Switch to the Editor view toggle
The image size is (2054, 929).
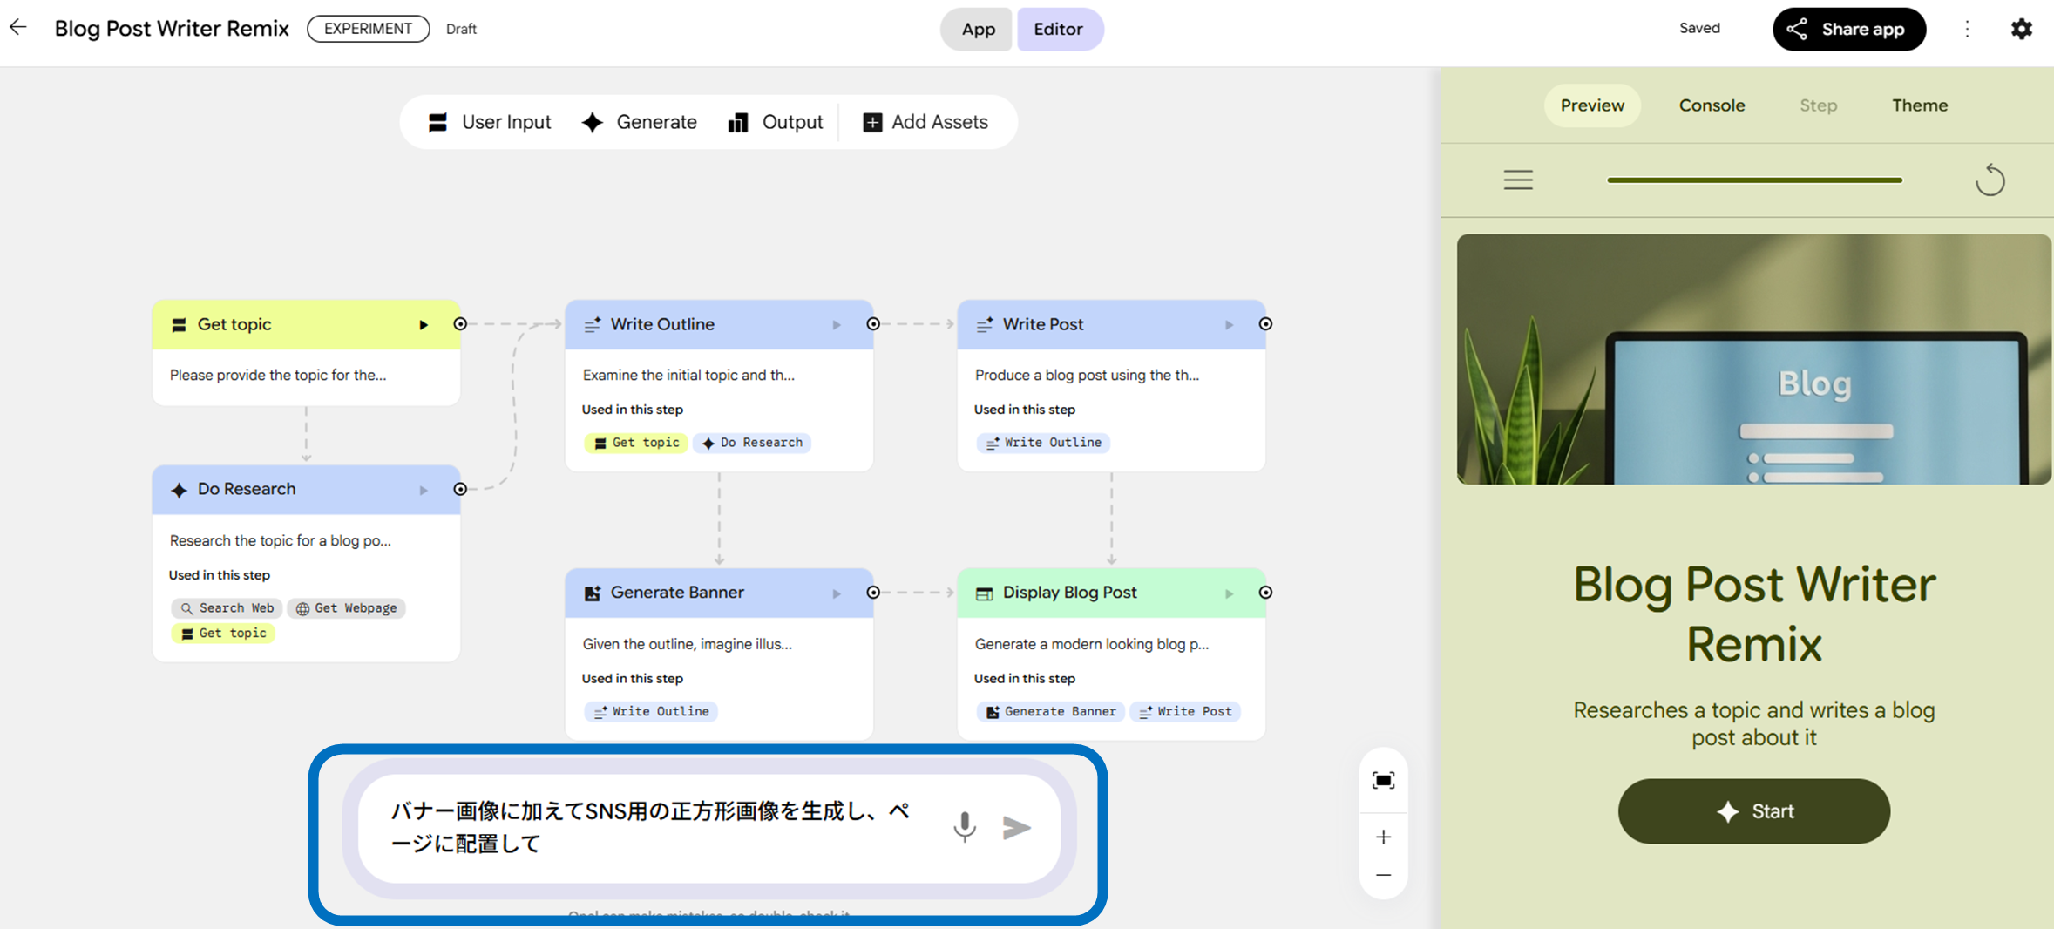coord(1058,29)
